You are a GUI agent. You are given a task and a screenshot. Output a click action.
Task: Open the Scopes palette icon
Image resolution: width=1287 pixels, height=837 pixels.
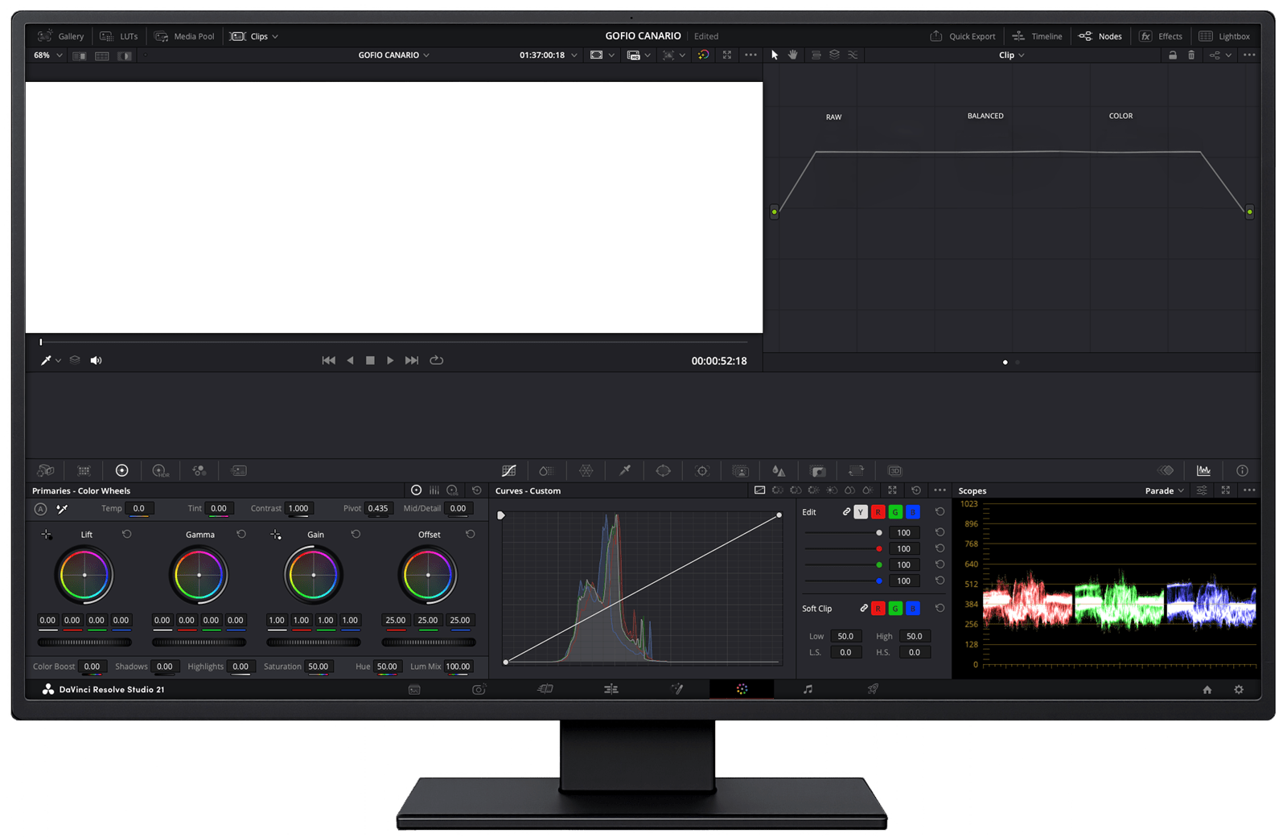(x=1203, y=471)
